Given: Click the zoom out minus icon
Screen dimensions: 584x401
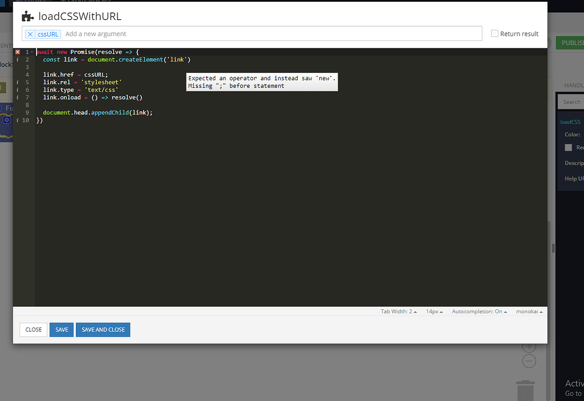Looking at the screenshot, I should (x=529, y=361).
